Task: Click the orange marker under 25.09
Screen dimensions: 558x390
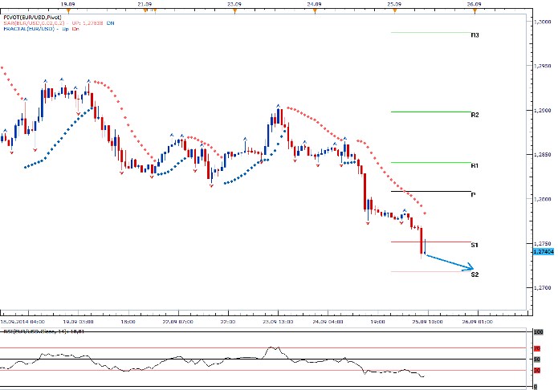Action: point(394,10)
